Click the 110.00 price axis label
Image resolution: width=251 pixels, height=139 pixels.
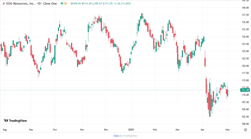click(245, 95)
